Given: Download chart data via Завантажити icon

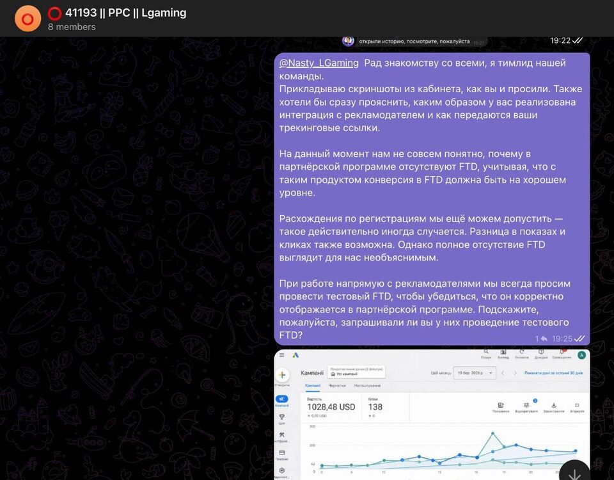Looking at the screenshot, I should [x=553, y=405].
